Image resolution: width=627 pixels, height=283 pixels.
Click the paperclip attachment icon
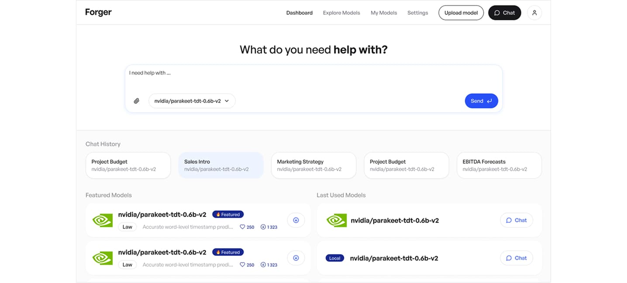[137, 101]
